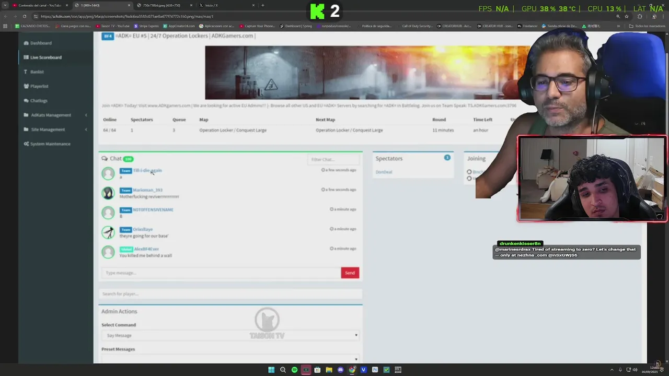
Task: Switch to the Contenido del canal YouTube tab
Action: pyautogui.click(x=40, y=5)
